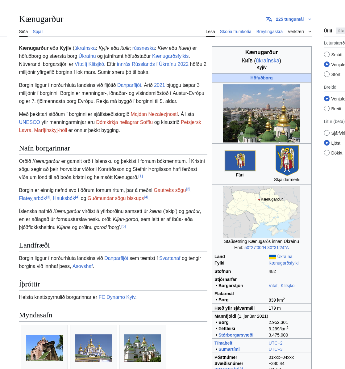This screenshot has width=345, height=369.
Task: Follow the úkraínska link in first paragraph
Action: point(85,48)
